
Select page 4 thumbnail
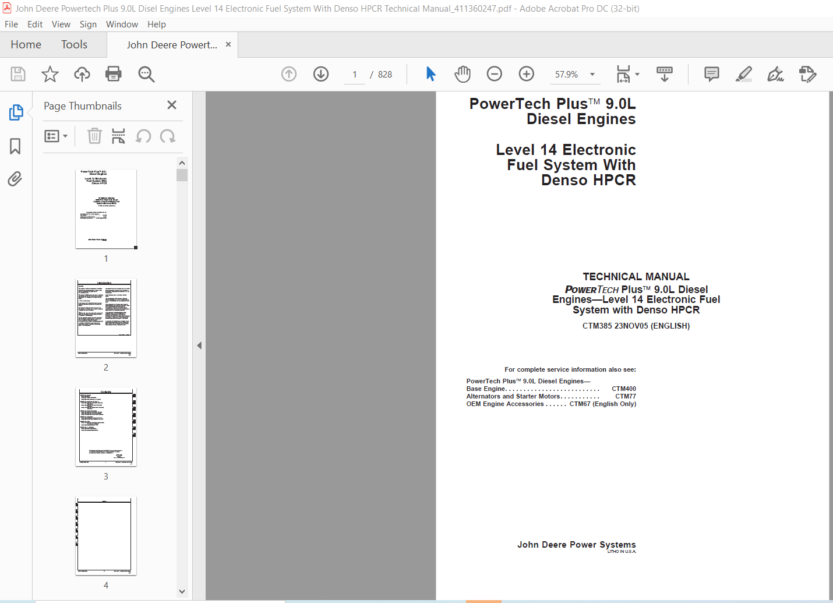point(106,536)
